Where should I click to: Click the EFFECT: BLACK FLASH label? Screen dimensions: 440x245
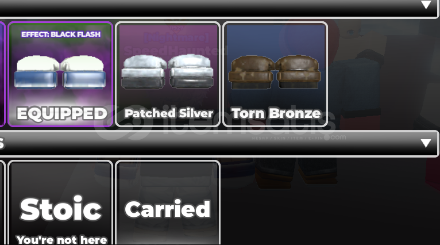click(61, 35)
